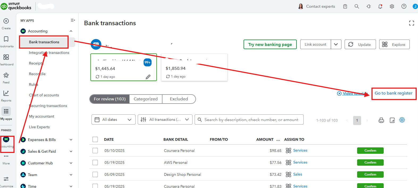Open pinned Accounting app icon
Viewport: 418px width, 188px height.
pos(6,139)
